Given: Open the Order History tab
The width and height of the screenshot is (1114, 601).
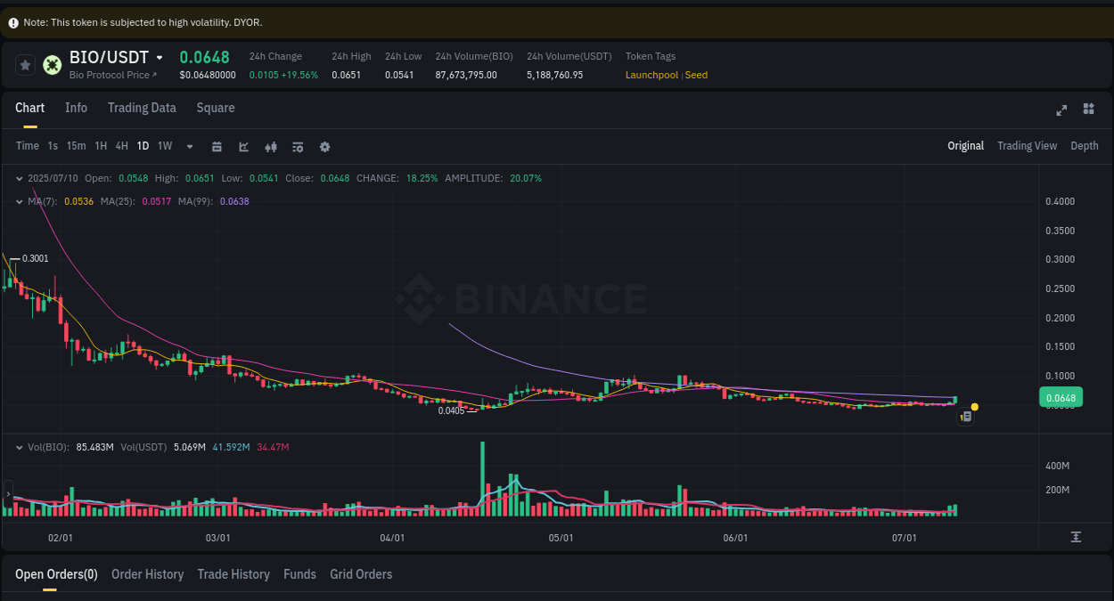Looking at the screenshot, I should point(147,574).
